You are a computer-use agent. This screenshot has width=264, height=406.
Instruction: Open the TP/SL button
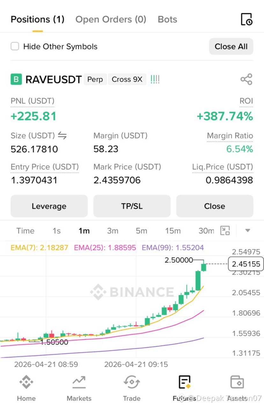[x=132, y=206]
